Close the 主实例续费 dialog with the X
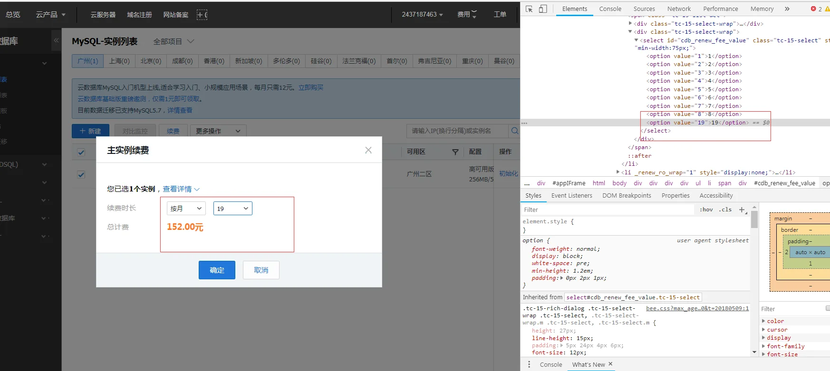 tap(368, 150)
